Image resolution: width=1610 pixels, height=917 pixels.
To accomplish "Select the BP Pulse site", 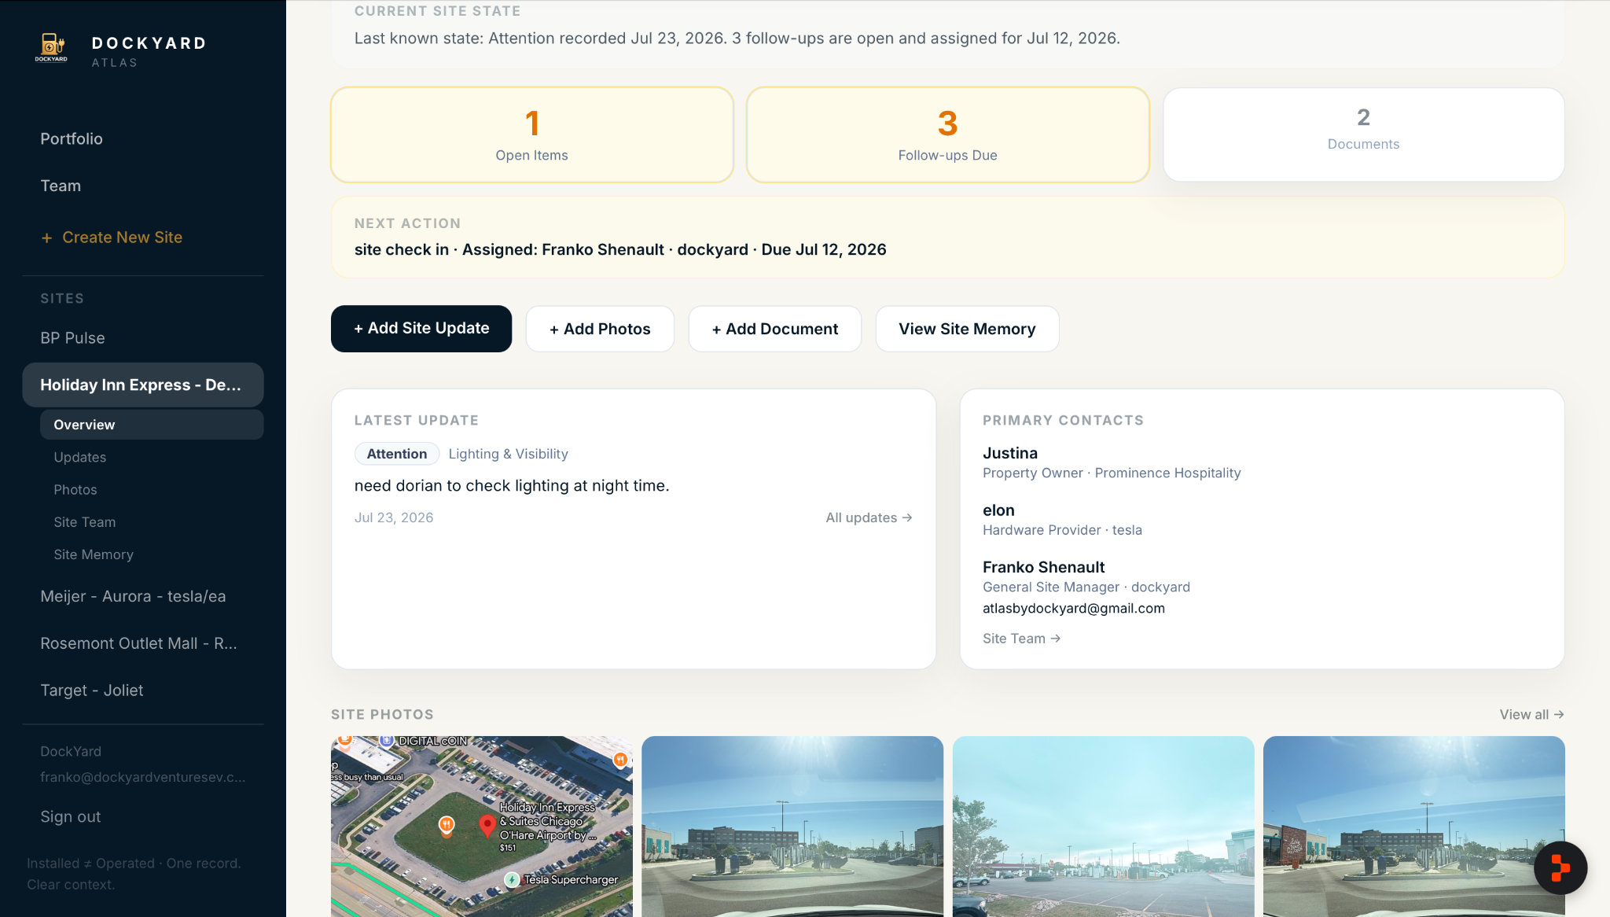I will click(x=72, y=337).
